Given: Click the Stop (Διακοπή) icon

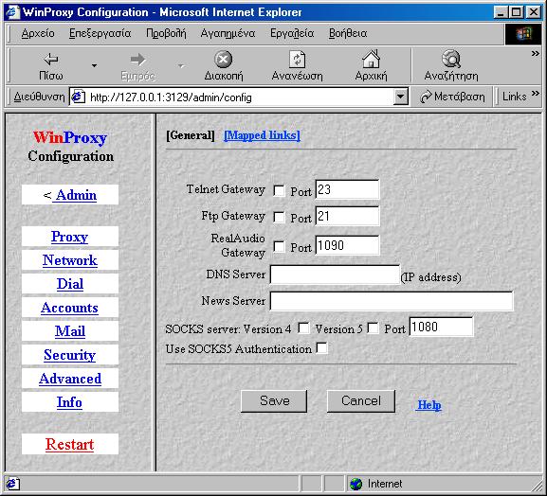Looking at the screenshot, I should tap(224, 60).
